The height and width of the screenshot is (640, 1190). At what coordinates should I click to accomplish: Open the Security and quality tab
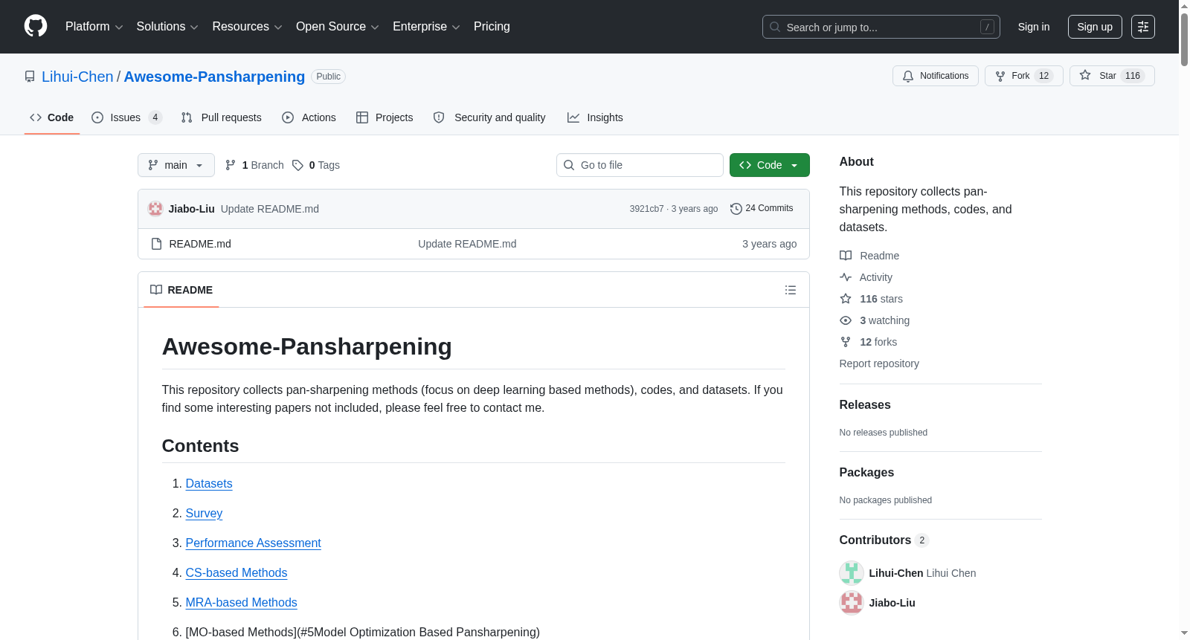tap(489, 117)
